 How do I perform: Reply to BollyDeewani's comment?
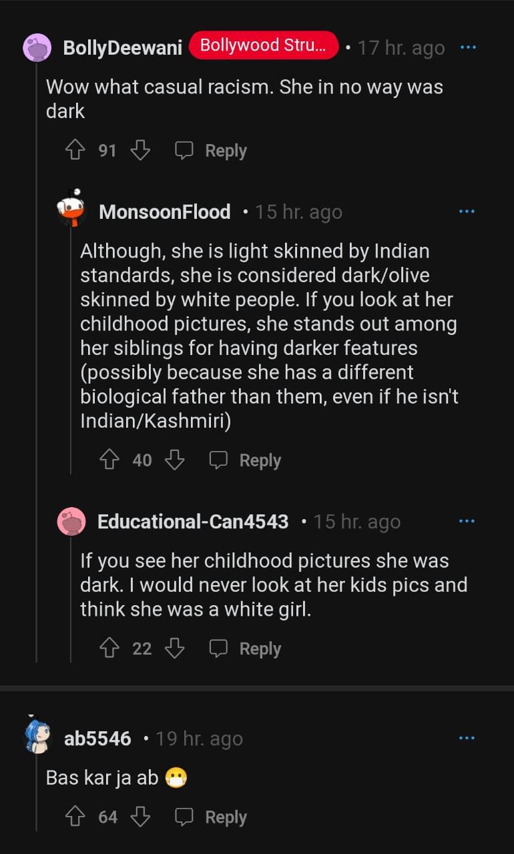(x=212, y=151)
